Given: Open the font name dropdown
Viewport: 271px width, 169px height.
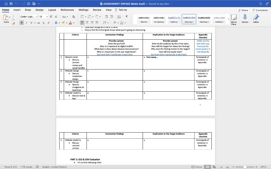Looking at the screenshot, I should 37,16.
